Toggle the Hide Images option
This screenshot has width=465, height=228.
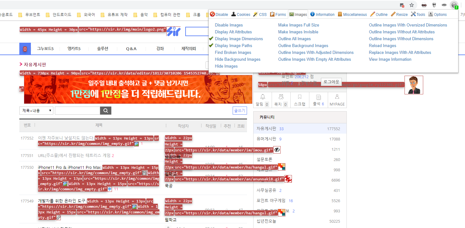coord(226,66)
